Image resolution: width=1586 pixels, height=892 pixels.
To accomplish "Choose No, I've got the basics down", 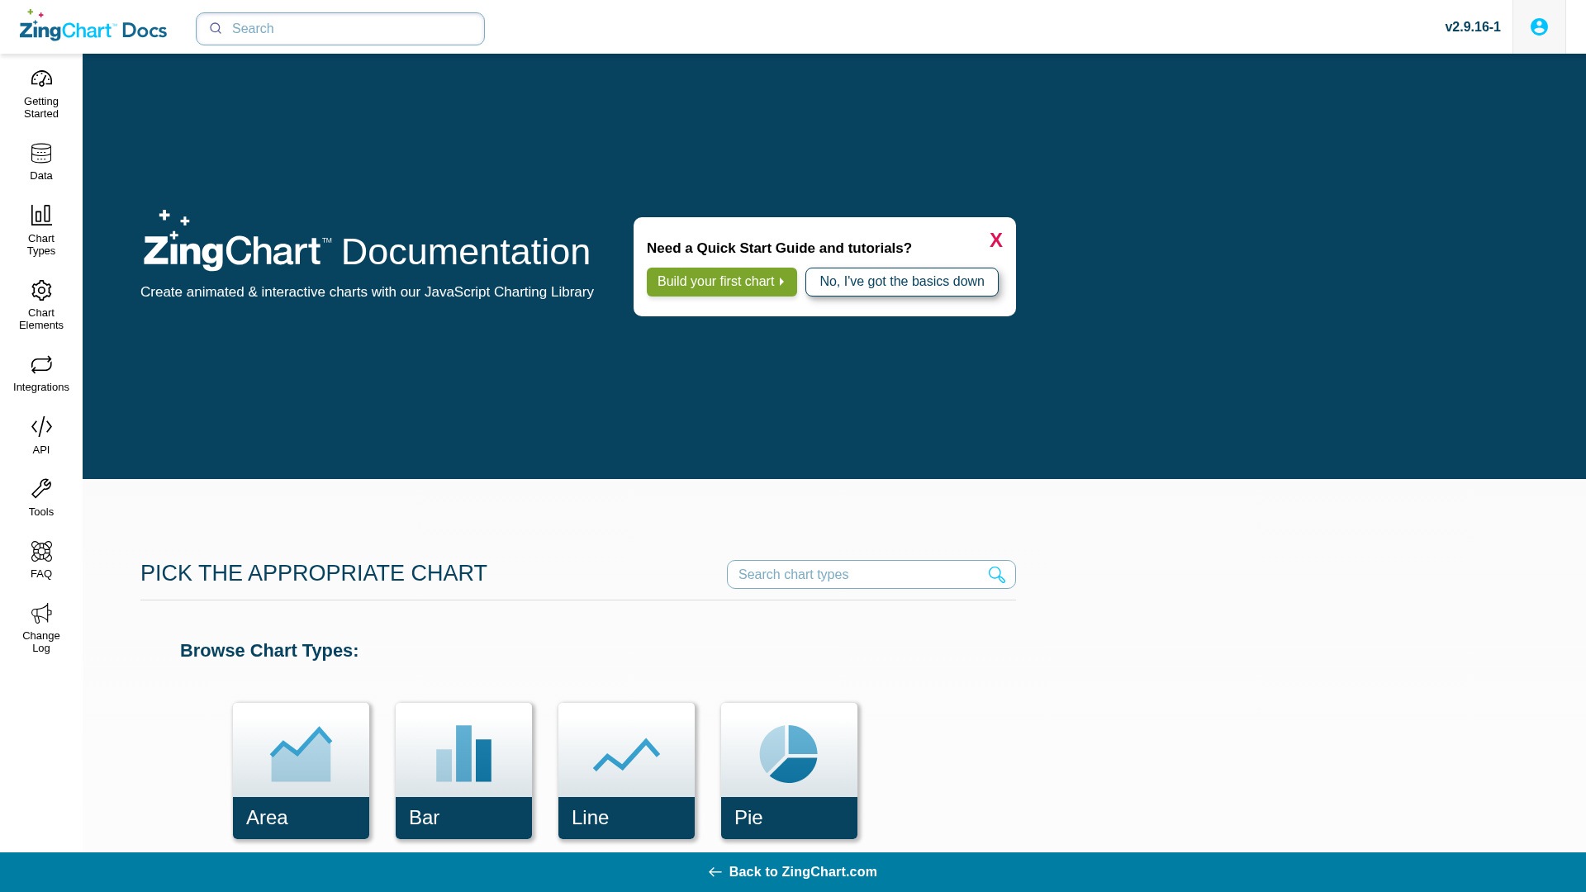I will 902,282.
